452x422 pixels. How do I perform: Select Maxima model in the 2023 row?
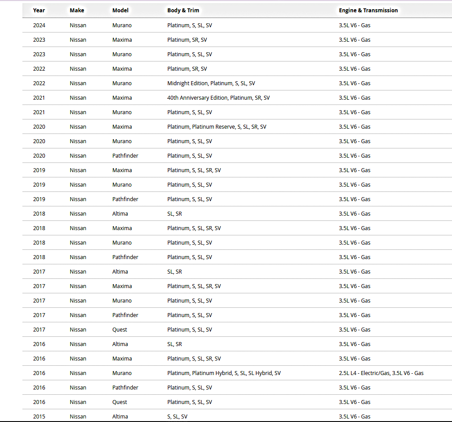122,40
